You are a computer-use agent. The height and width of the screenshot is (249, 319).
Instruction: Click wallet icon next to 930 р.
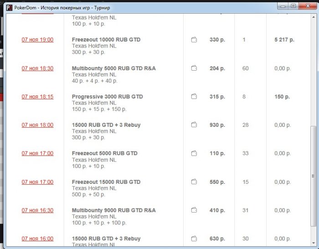pyautogui.click(x=194, y=124)
